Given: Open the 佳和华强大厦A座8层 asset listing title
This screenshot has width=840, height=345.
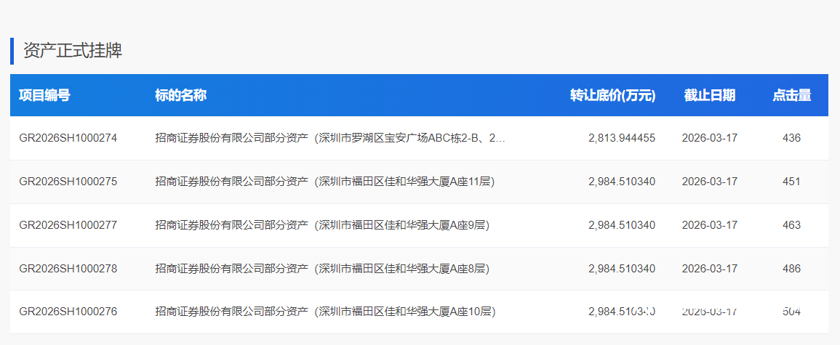Looking at the screenshot, I should (x=322, y=269).
